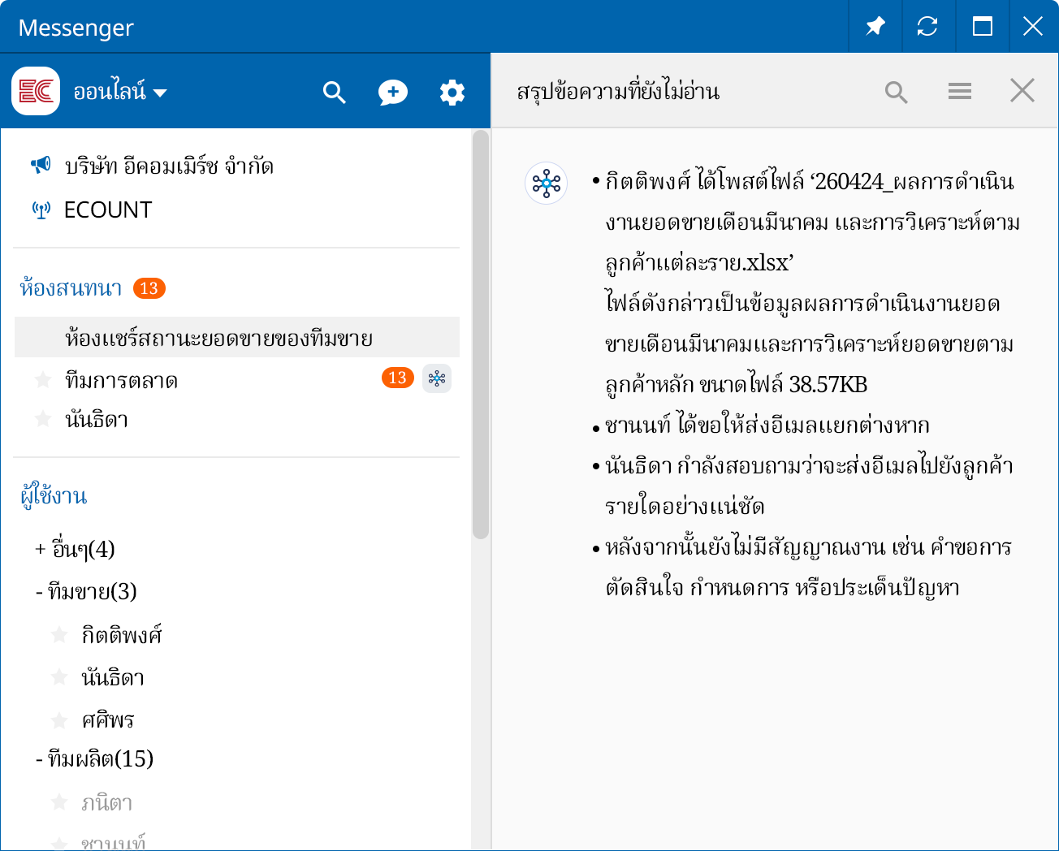The width and height of the screenshot is (1059, 851).
Task: Refresh Messenger using the sync icon
Action: pos(927,27)
